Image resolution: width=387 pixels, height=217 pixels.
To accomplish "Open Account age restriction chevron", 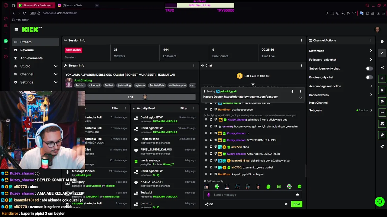I will [371, 86].
